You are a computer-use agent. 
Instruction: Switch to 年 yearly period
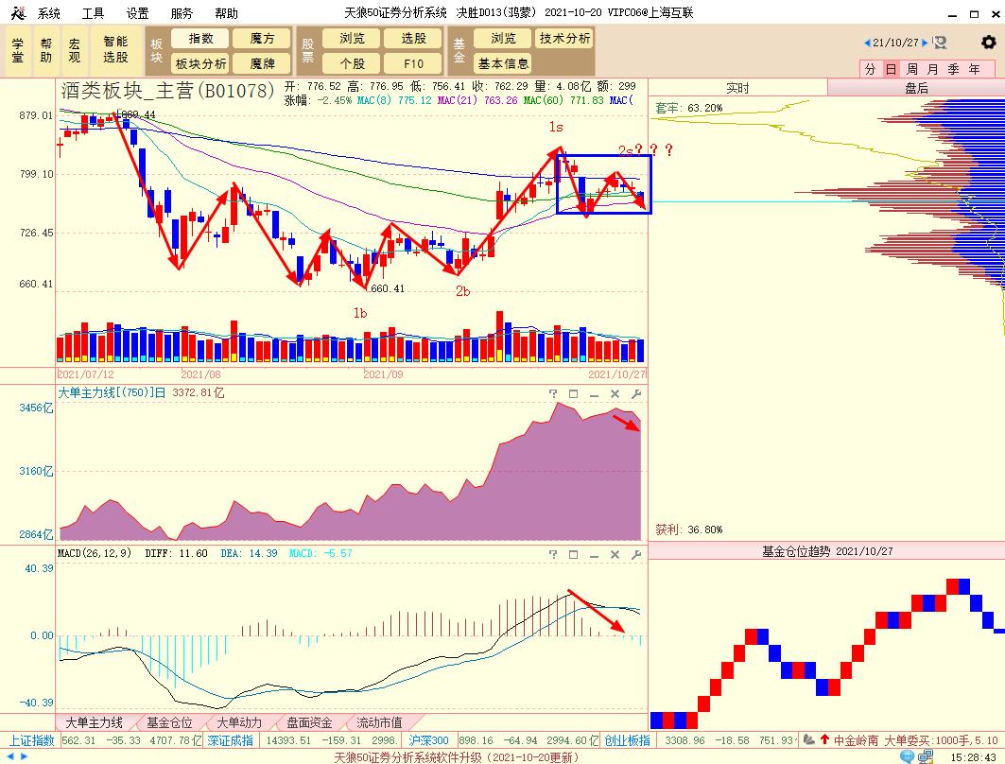pos(974,69)
